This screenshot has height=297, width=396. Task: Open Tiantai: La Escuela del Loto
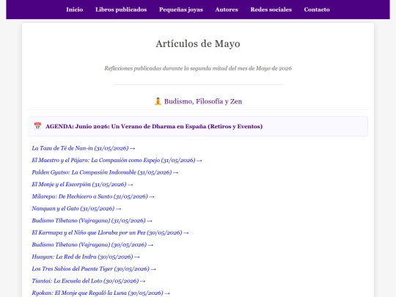[x=89, y=281]
